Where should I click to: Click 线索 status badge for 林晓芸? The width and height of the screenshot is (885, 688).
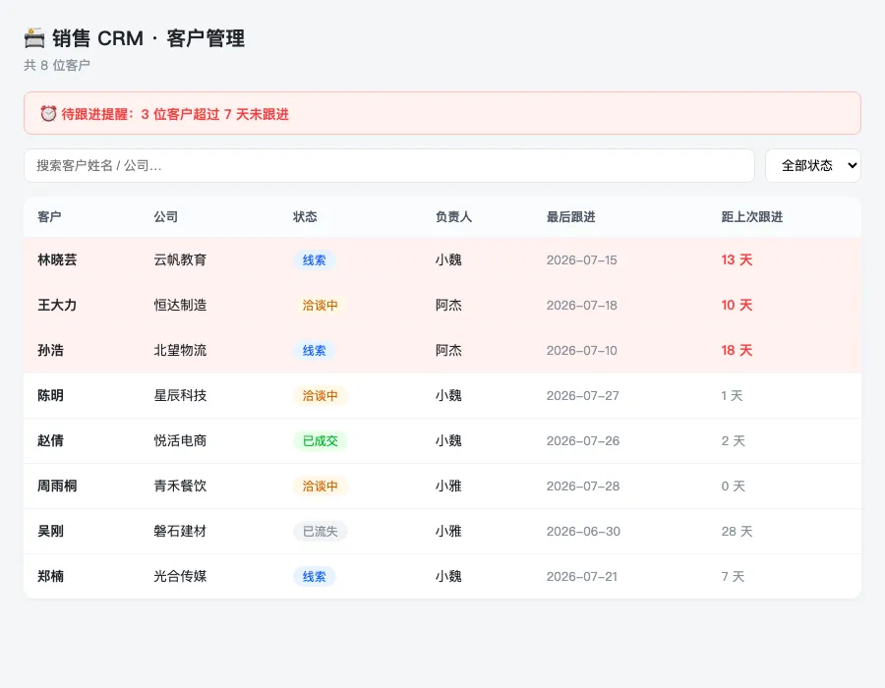[314, 260]
